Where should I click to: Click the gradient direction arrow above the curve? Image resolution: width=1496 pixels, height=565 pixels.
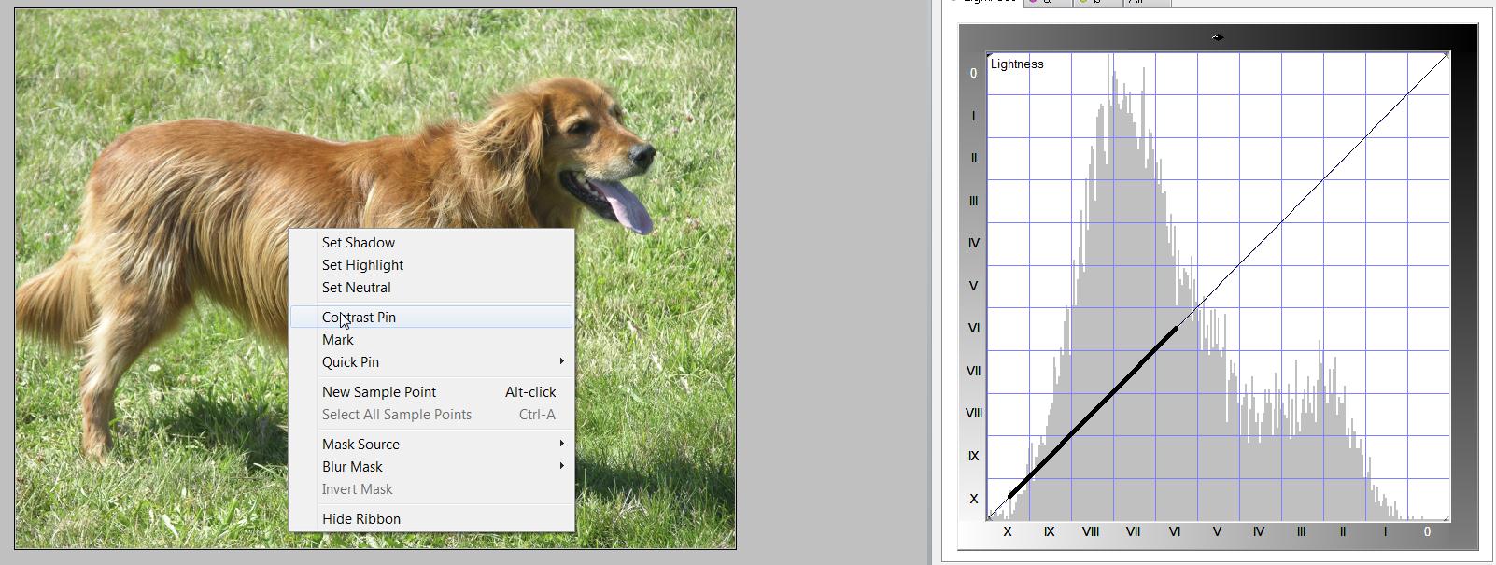[1218, 37]
